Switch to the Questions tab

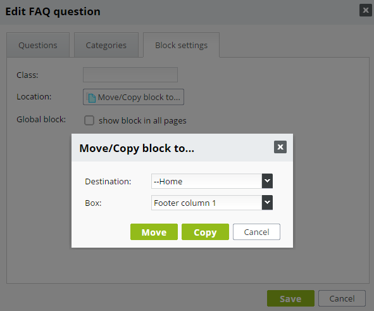click(x=38, y=45)
